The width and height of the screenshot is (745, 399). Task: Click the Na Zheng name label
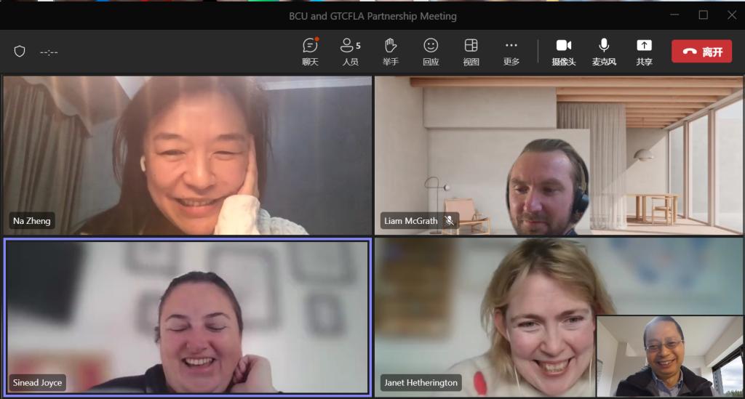coord(32,221)
